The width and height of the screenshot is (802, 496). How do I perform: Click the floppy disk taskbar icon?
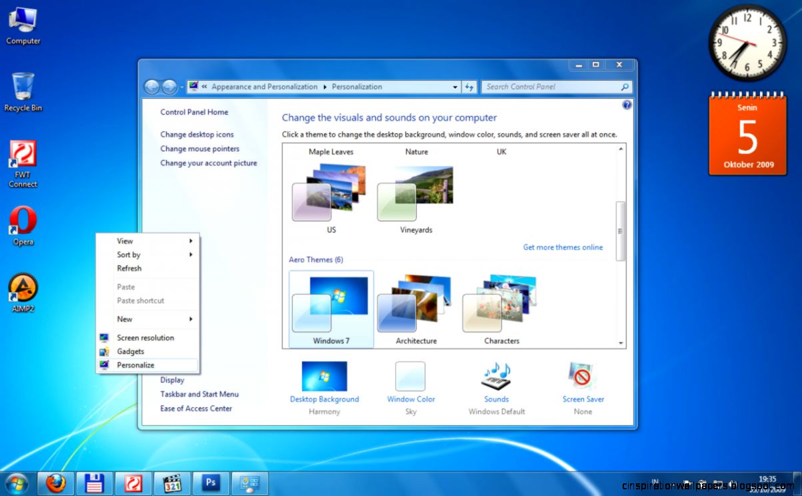(95, 483)
